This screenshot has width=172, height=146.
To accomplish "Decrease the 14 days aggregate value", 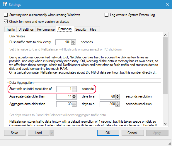I will coord(74,98).
